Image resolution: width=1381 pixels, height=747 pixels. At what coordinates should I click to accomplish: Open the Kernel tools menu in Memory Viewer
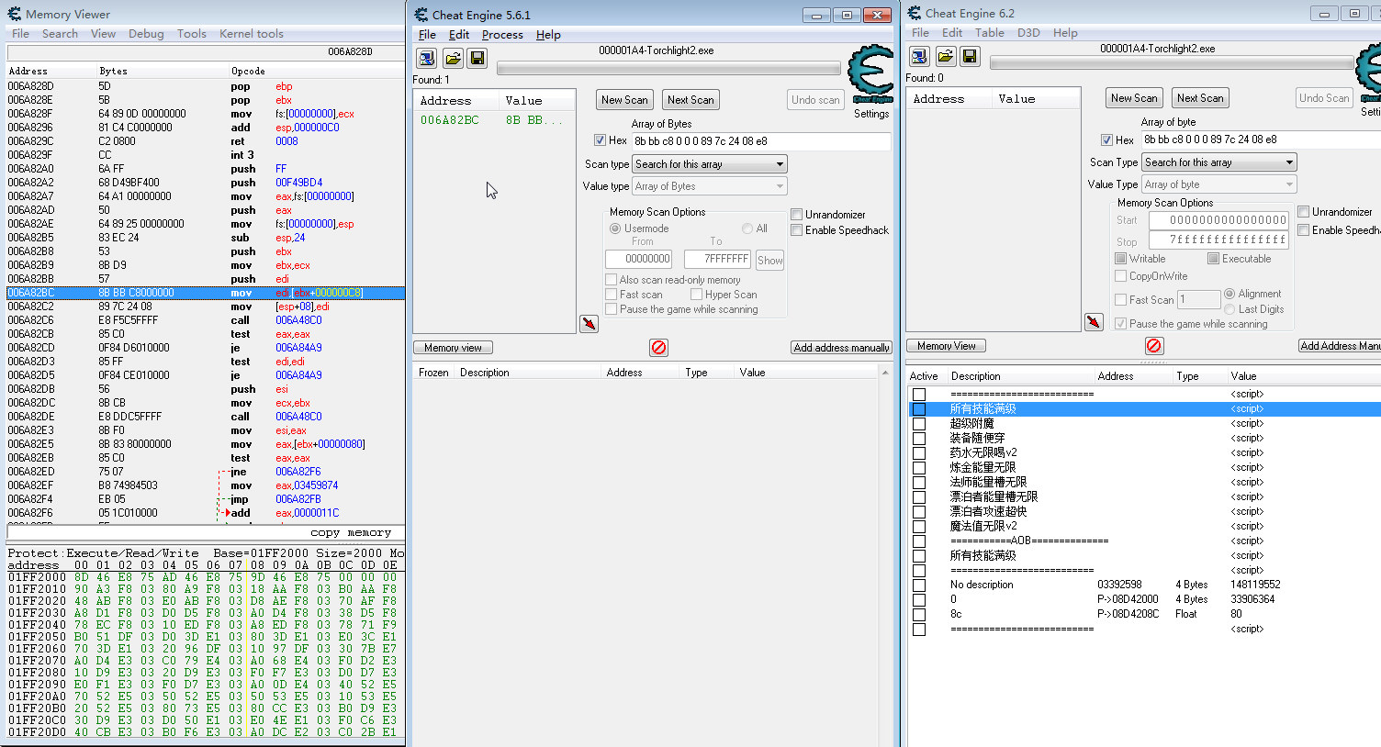(251, 33)
